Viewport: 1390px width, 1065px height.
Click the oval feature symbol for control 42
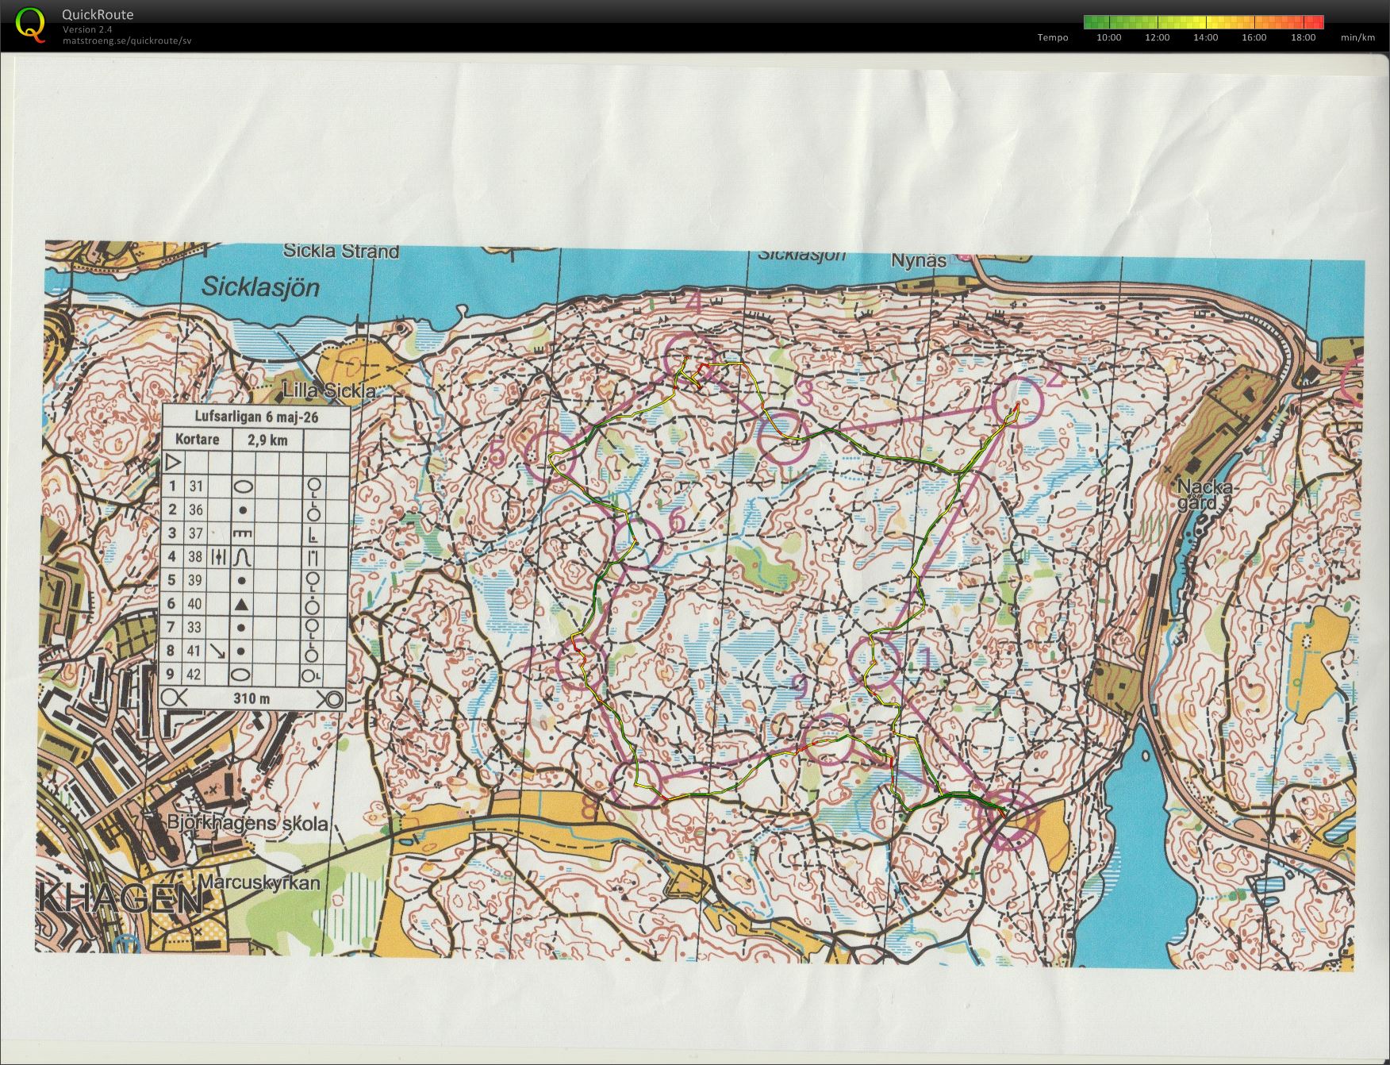pyautogui.click(x=242, y=675)
